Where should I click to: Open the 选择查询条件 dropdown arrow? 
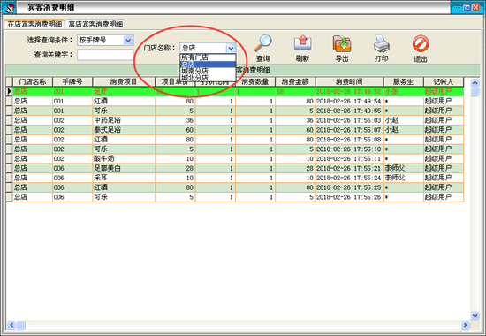(x=128, y=40)
